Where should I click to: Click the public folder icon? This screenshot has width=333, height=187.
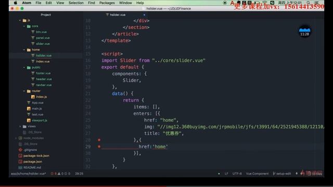(29, 68)
